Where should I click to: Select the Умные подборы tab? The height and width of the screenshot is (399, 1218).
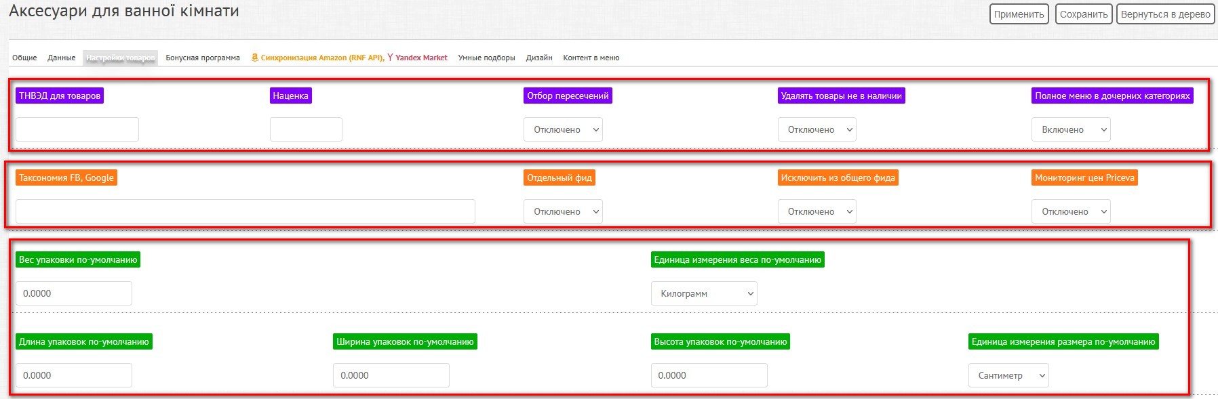pos(486,58)
